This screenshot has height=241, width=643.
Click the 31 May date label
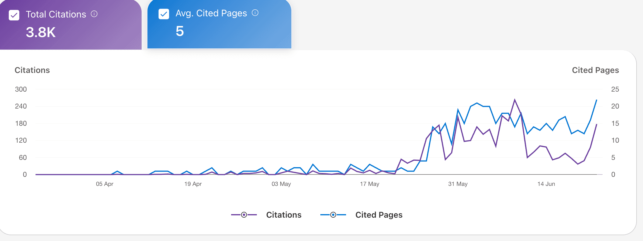click(x=458, y=184)
